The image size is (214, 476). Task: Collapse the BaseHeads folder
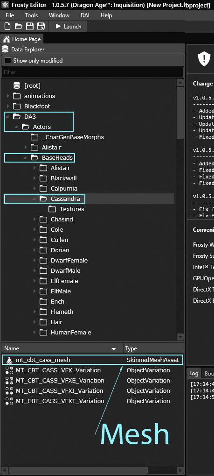[x=26, y=158]
